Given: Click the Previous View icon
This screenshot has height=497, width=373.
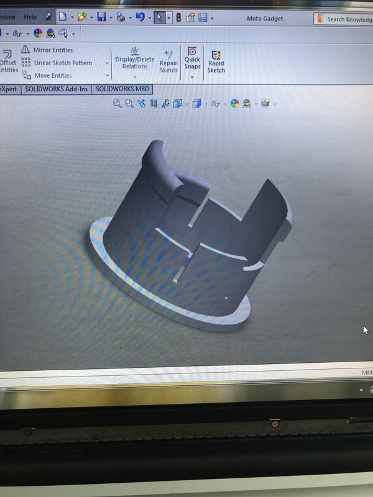Looking at the screenshot, I should pos(142,103).
